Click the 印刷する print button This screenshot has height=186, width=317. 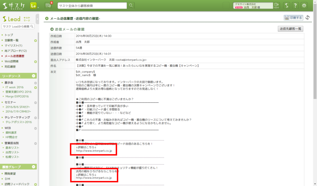pyautogui.click(x=293, y=18)
